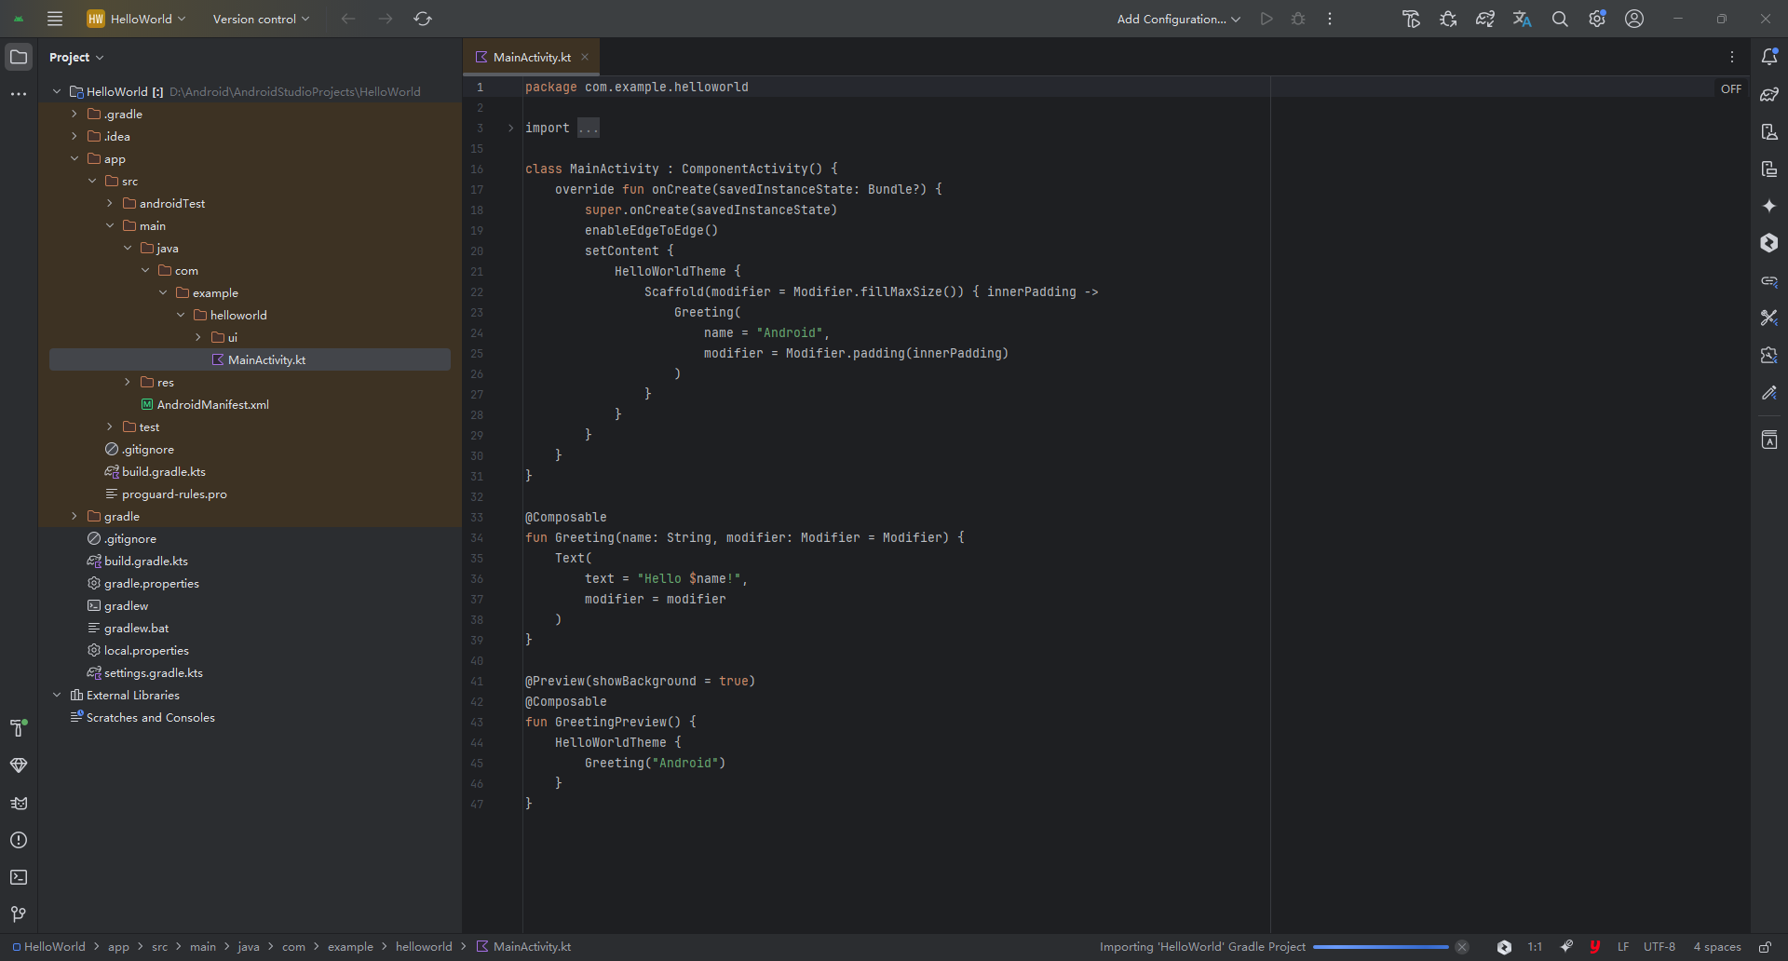Click Search Everywhere magnifier icon
This screenshot has height=961, width=1788.
tap(1560, 19)
